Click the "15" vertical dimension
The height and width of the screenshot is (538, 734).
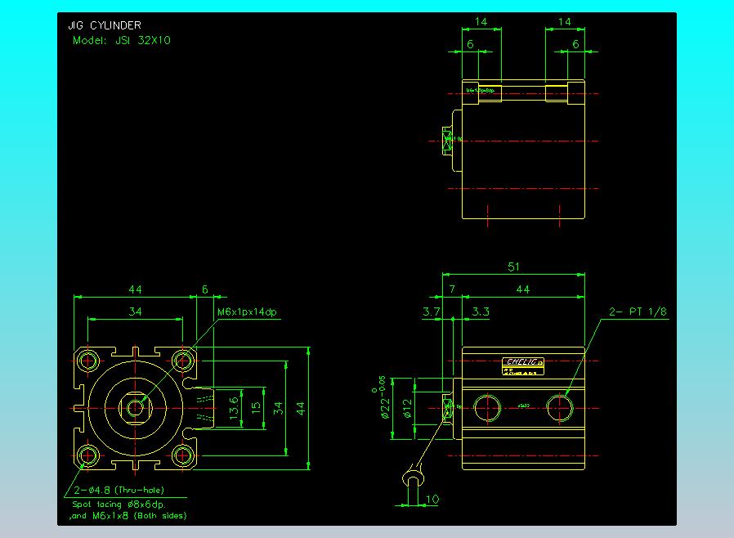click(x=256, y=408)
